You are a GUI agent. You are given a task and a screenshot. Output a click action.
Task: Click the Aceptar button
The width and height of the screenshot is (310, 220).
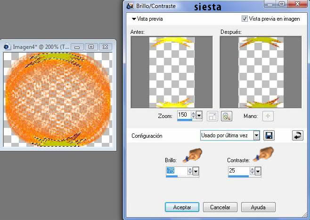click(x=182, y=207)
